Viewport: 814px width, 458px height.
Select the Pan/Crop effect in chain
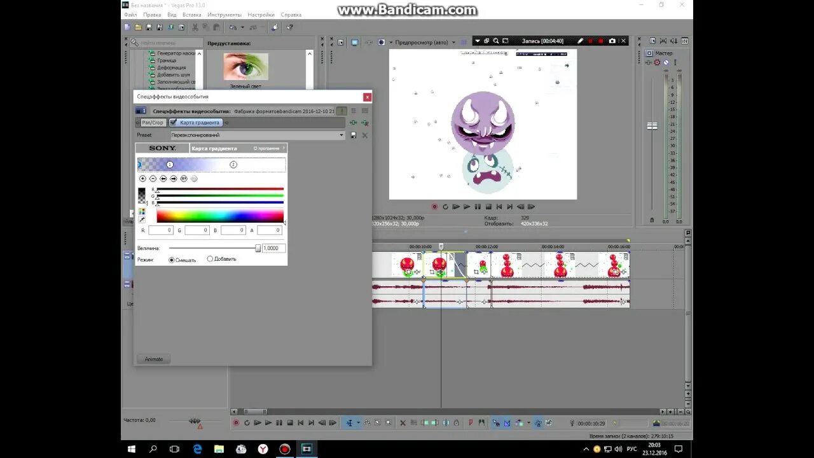tap(152, 122)
